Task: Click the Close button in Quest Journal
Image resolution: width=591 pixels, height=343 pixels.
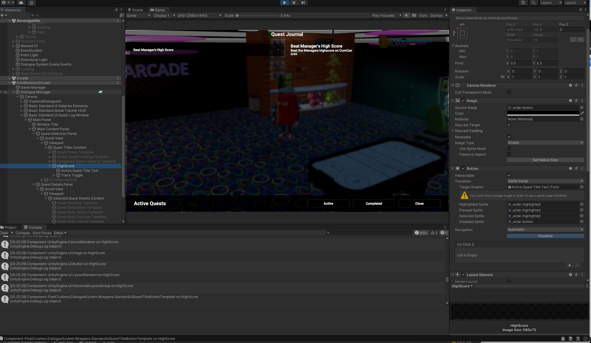Action: 420,204
